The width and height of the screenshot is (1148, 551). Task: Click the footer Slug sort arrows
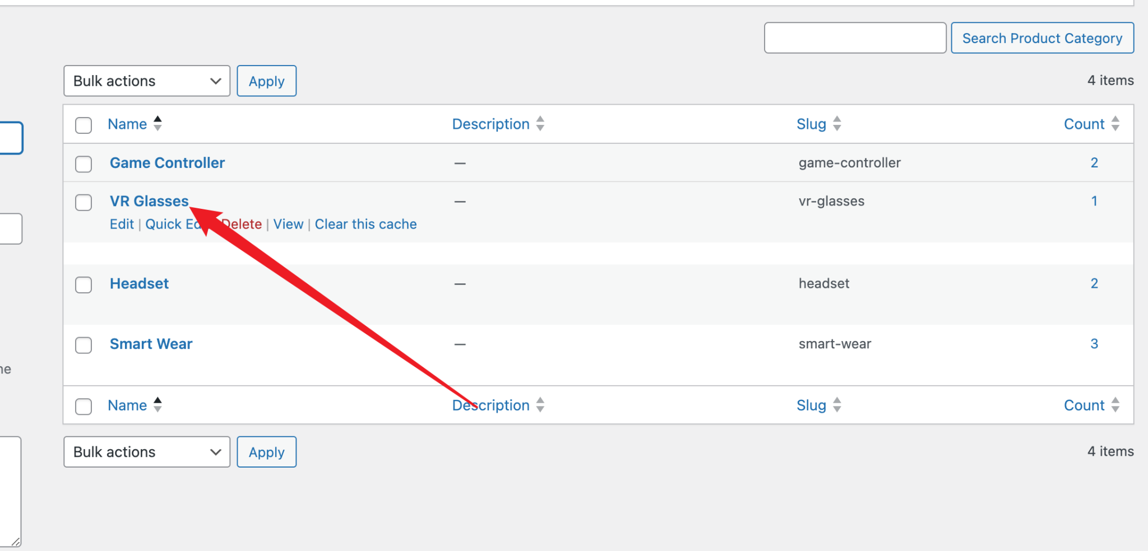coord(837,405)
